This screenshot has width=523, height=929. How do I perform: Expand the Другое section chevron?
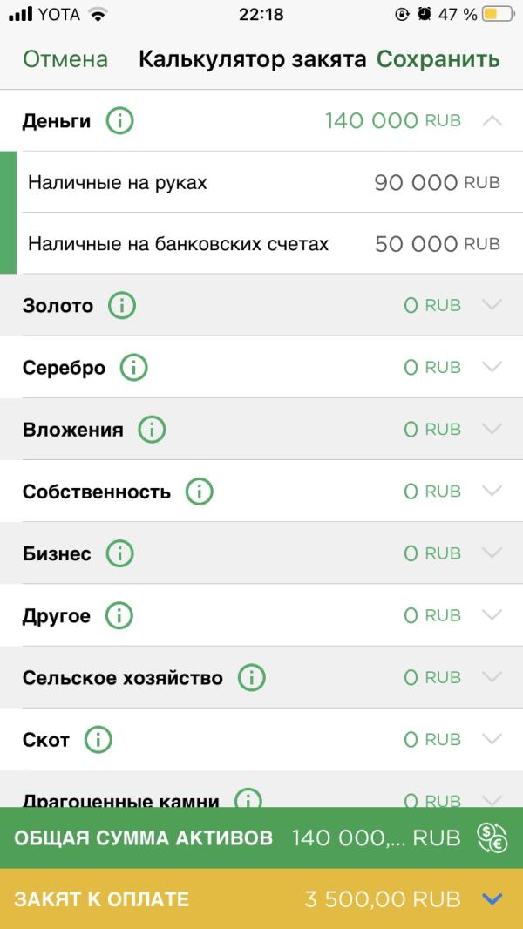coord(492,614)
